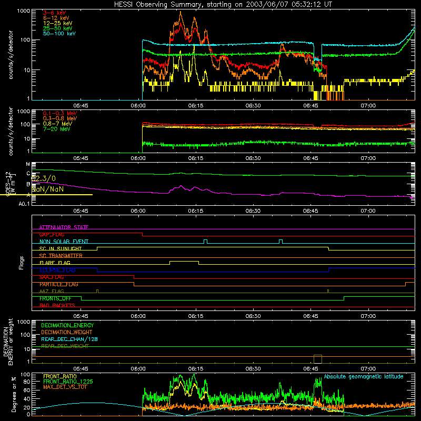Screen dimensions: 421x421
Task: Click the GAP_FLAG label
Action: [52, 234]
